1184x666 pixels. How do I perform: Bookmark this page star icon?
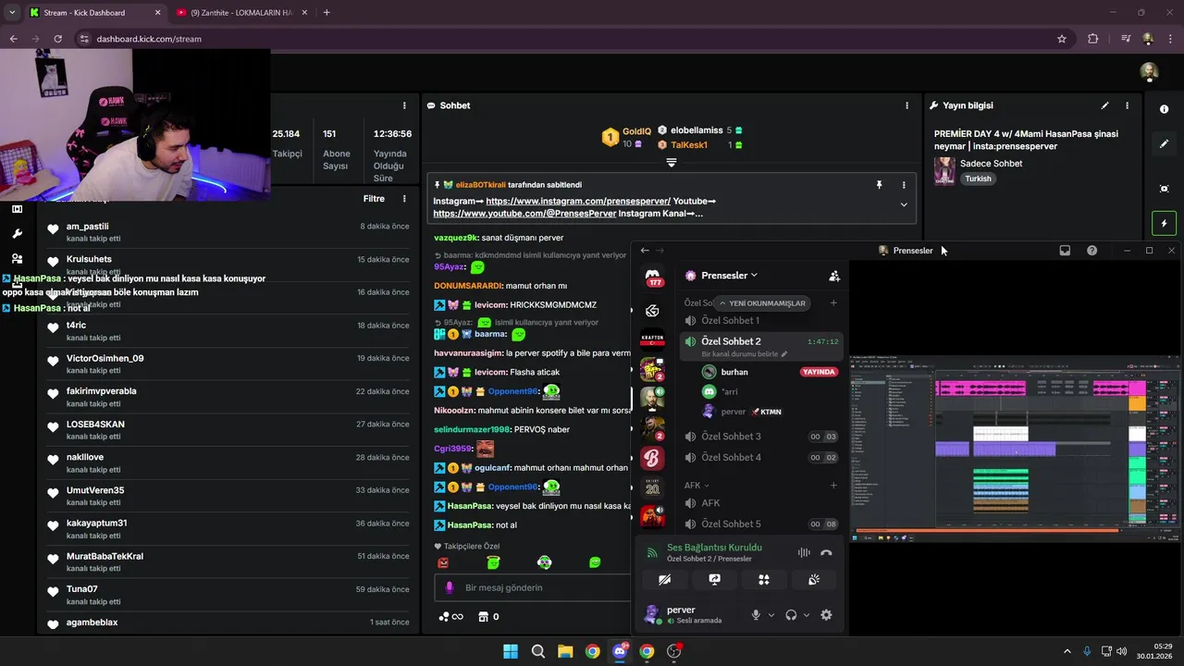(1062, 39)
